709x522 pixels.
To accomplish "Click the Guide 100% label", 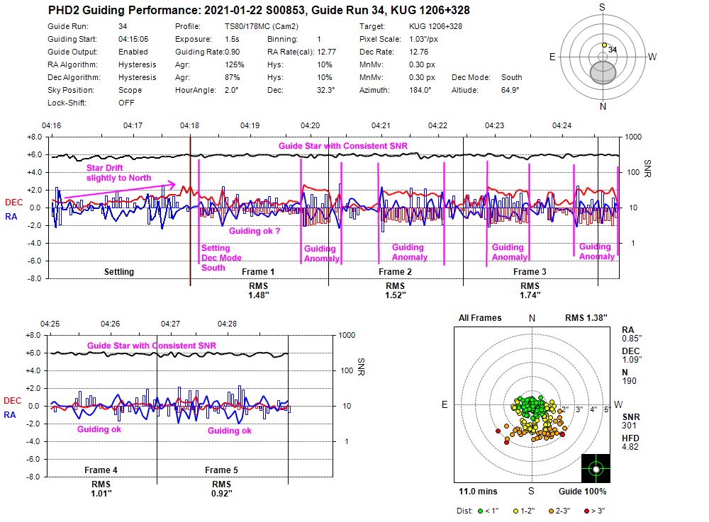I will (582, 492).
